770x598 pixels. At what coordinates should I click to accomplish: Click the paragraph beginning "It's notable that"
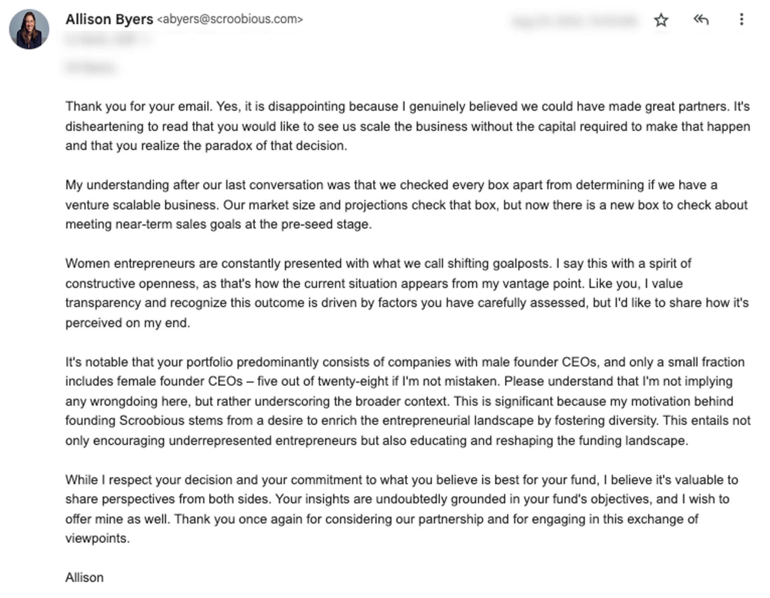[x=407, y=401]
